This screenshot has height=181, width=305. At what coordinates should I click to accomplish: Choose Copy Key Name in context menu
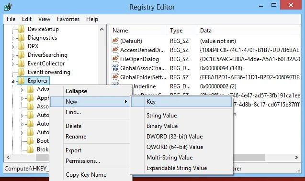pos(90,175)
